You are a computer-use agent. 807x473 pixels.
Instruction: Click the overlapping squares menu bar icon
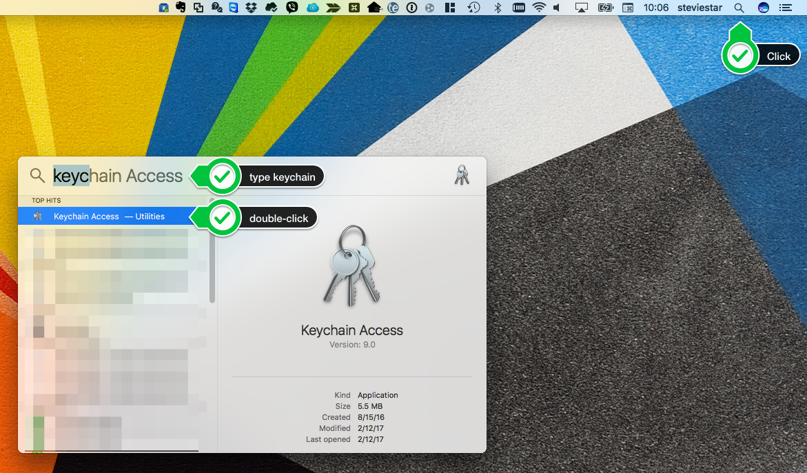point(198,8)
